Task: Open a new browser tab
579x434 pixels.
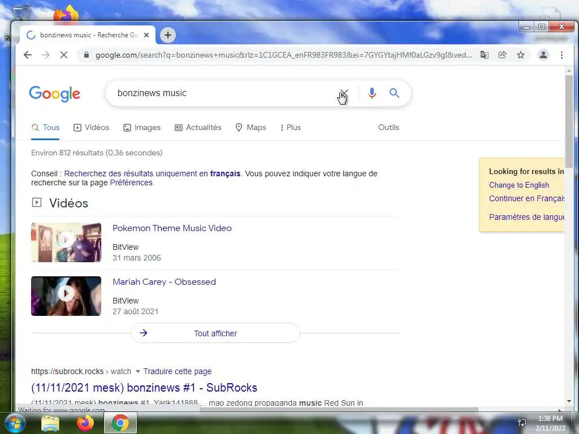Action: click(x=167, y=35)
